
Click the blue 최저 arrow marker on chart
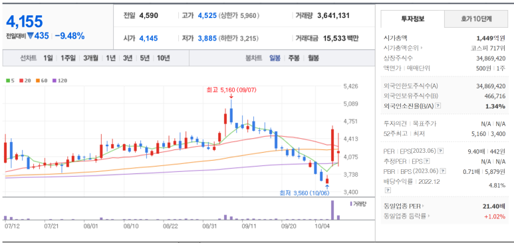point(327,187)
